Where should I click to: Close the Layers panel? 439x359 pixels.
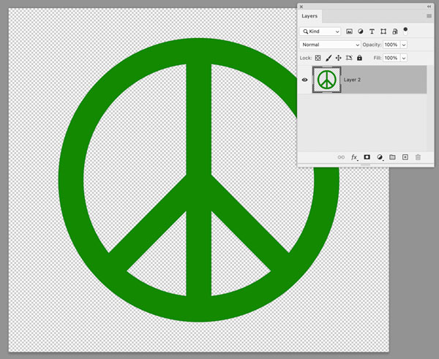point(301,7)
